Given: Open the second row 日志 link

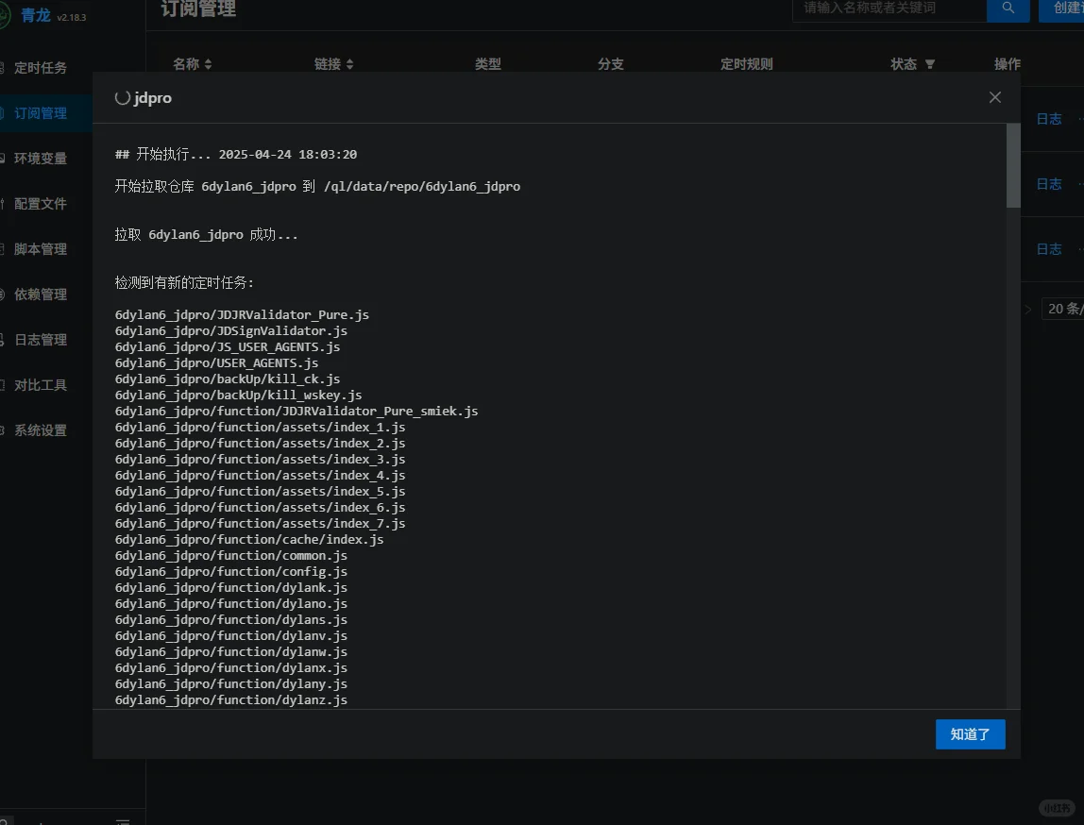Looking at the screenshot, I should 1049,184.
